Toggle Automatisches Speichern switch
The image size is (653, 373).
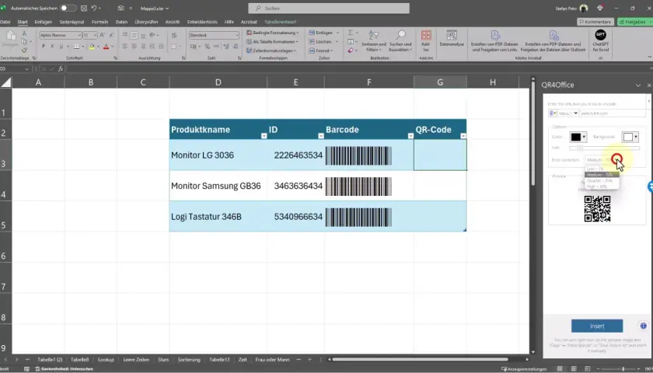click(x=68, y=8)
